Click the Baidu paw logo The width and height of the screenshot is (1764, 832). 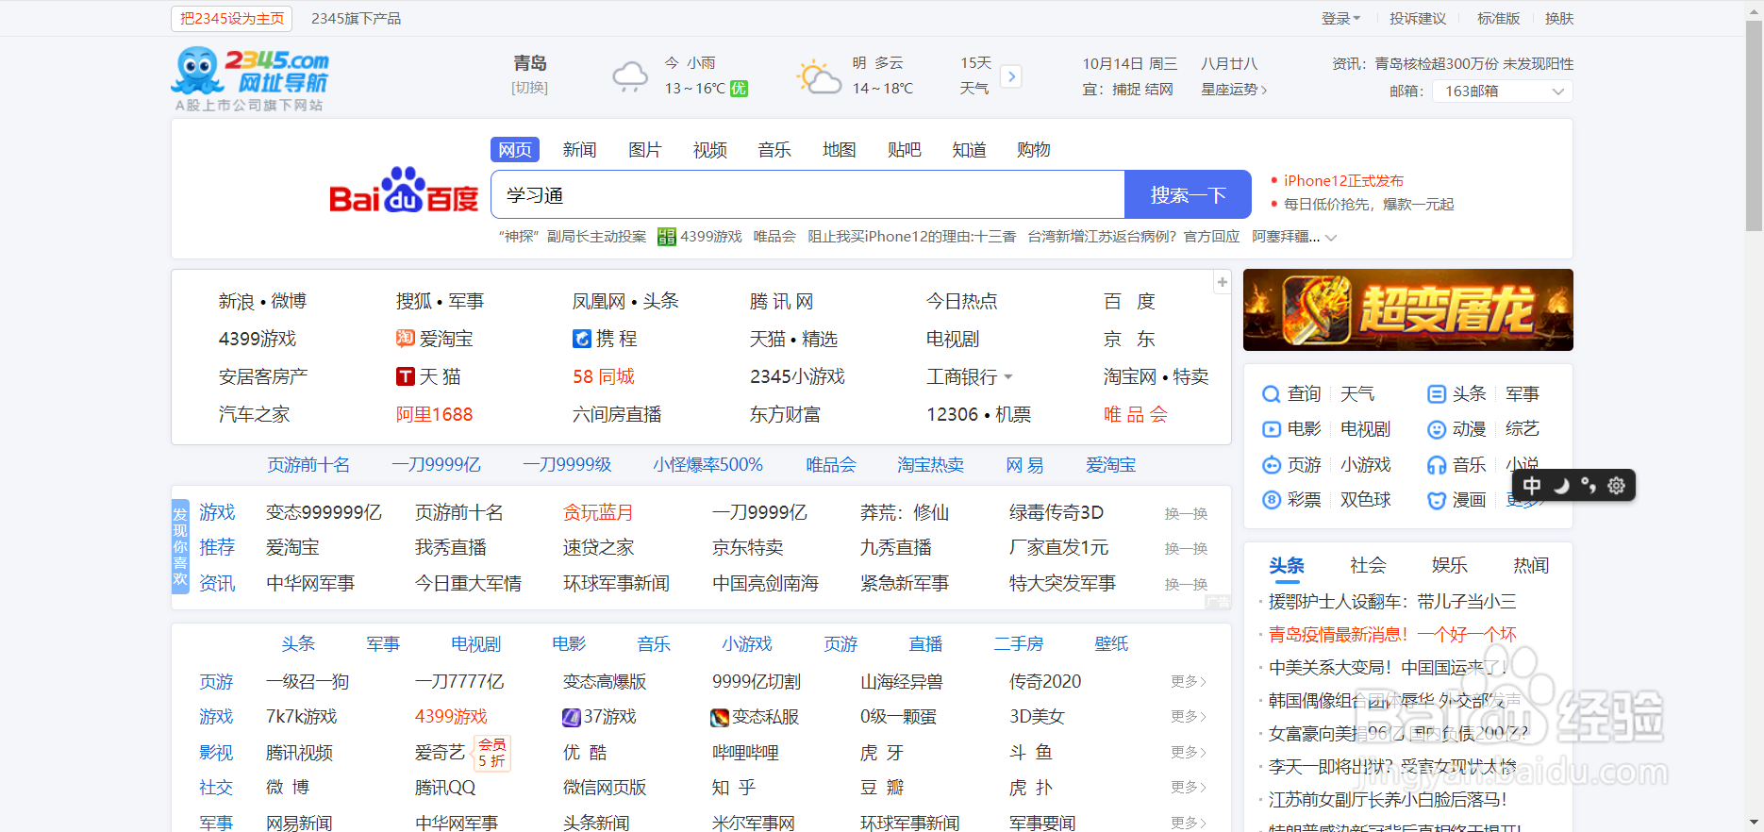(403, 190)
